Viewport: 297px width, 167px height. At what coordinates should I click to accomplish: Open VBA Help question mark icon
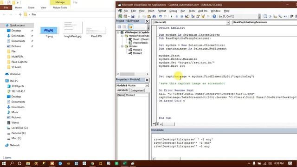214,17
